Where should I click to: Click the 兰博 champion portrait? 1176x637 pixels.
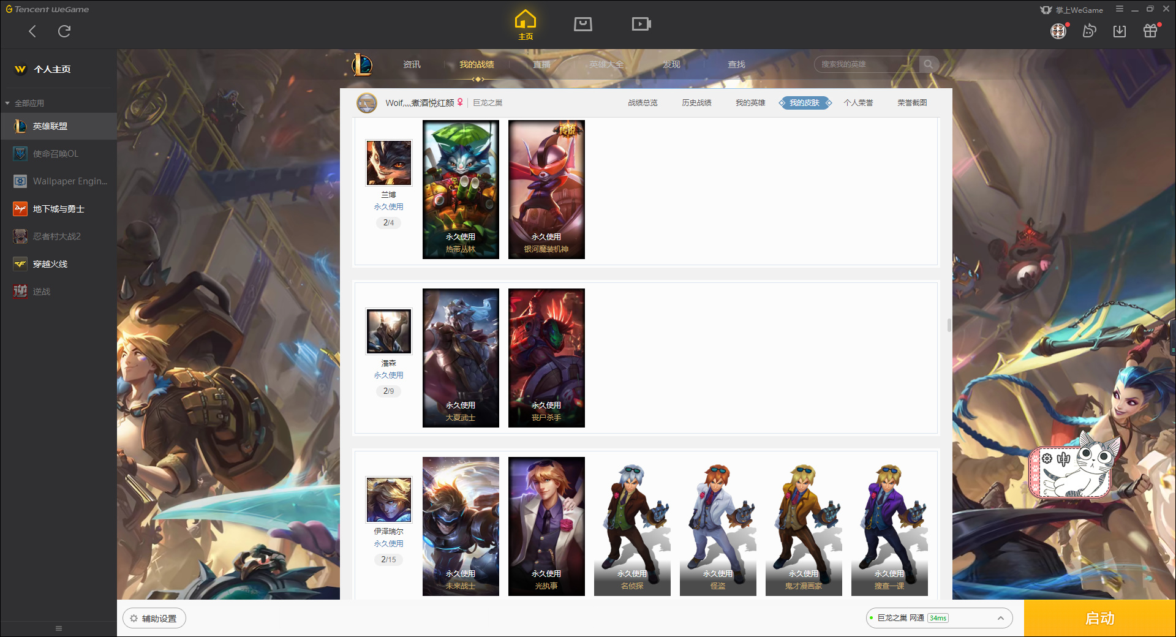point(389,162)
